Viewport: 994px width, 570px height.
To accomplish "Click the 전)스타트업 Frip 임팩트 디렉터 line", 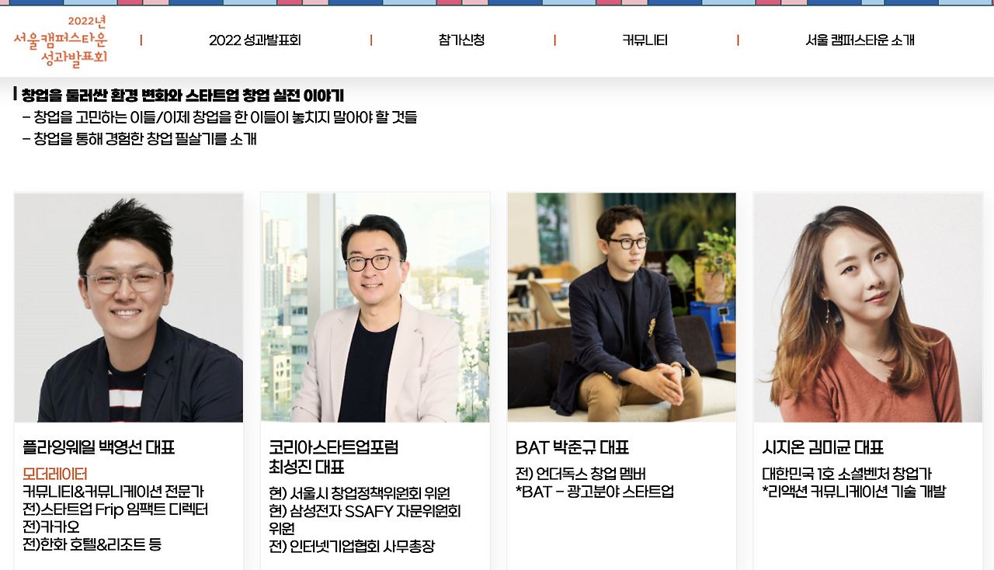I will pyautogui.click(x=116, y=509).
